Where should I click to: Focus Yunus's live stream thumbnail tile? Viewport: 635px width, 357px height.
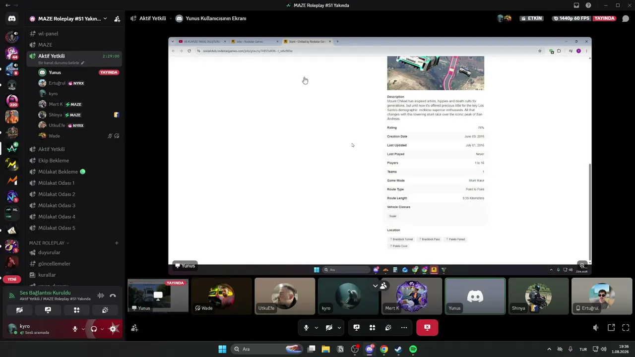[158, 296]
